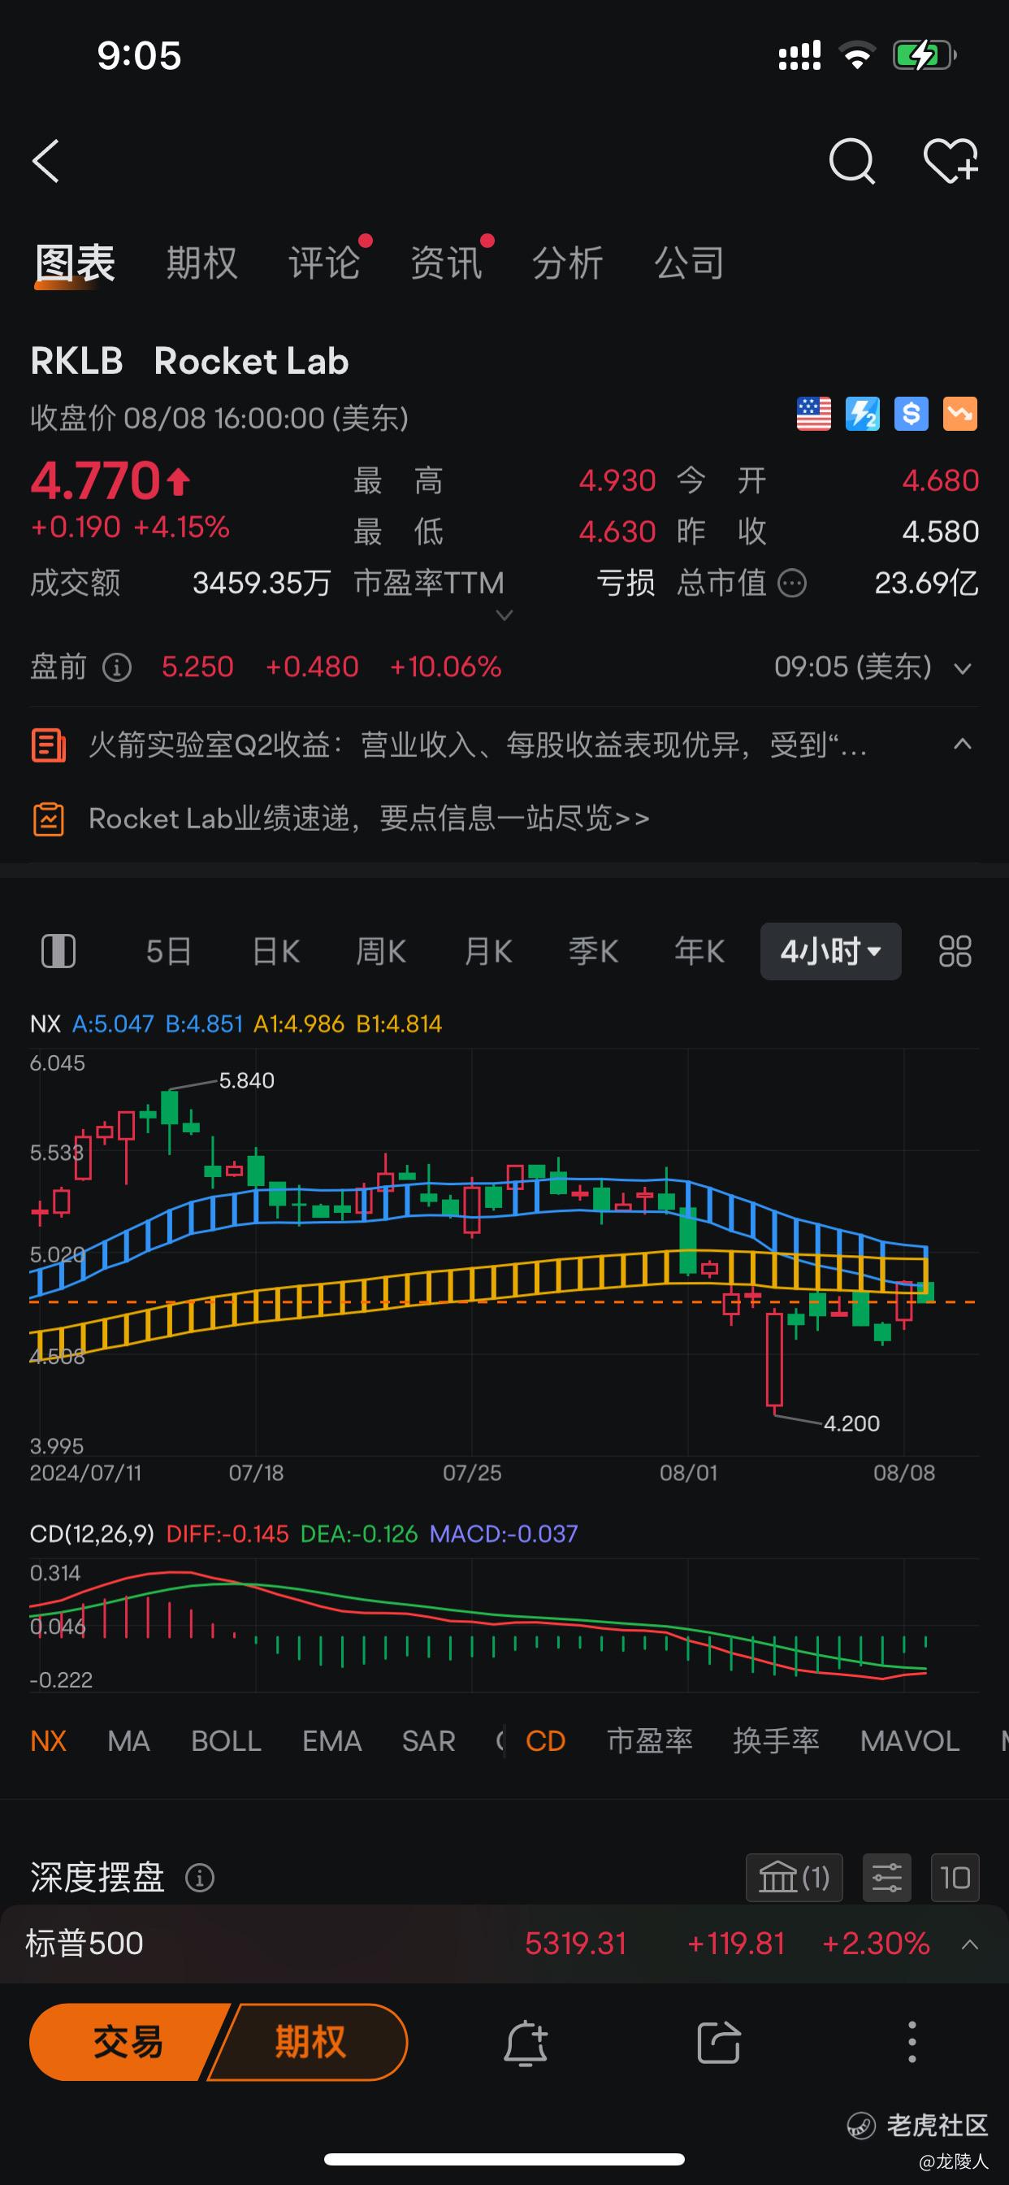Collapse the news headline chevron
Viewport: 1009px width, 2185px height.
point(963,745)
